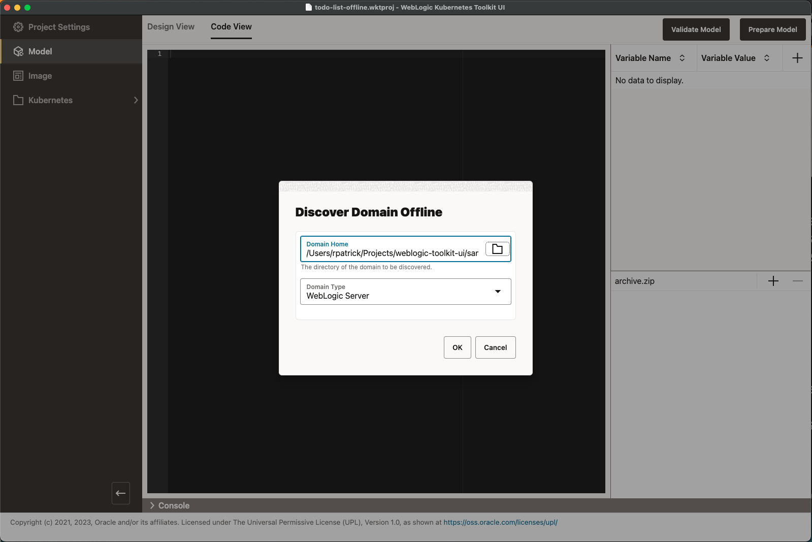Click the document icon in title bar
Screen dimensions: 812x542
tap(308, 7)
